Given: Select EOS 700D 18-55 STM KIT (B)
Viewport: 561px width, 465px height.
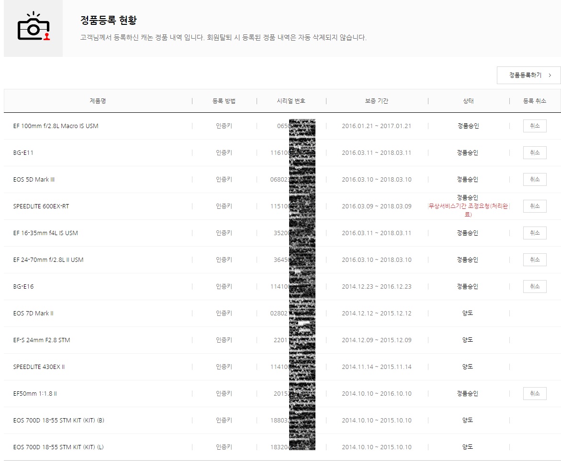Looking at the screenshot, I should point(58,421).
